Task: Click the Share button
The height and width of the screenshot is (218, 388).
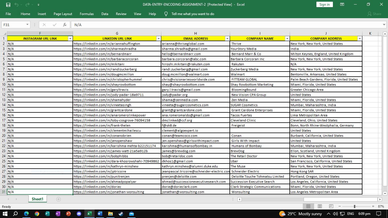Action: coord(374,14)
